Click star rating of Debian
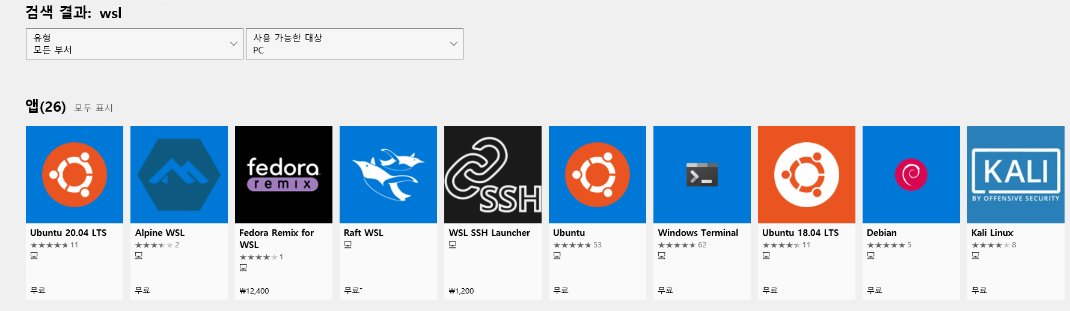 pyautogui.click(x=886, y=245)
